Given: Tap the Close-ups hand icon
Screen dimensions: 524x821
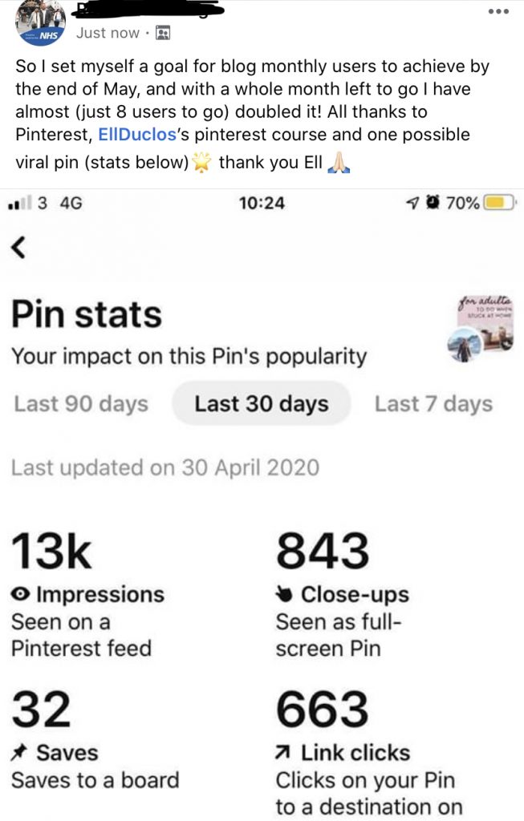Looking at the screenshot, I should click(283, 594).
